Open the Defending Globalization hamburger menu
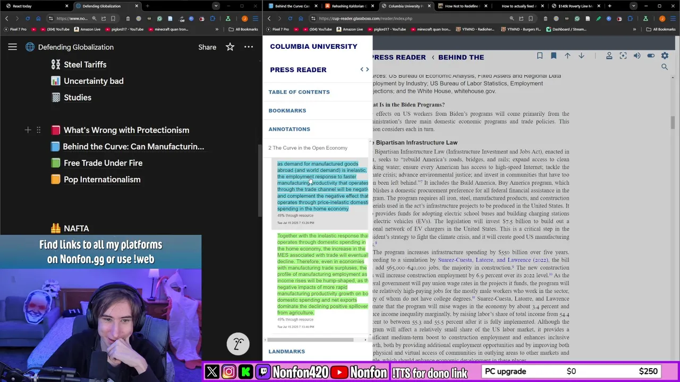This screenshot has width=680, height=382. coord(12,47)
